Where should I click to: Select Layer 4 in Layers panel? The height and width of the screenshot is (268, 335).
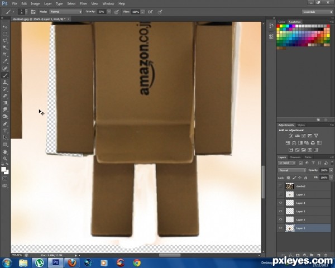click(x=304, y=203)
